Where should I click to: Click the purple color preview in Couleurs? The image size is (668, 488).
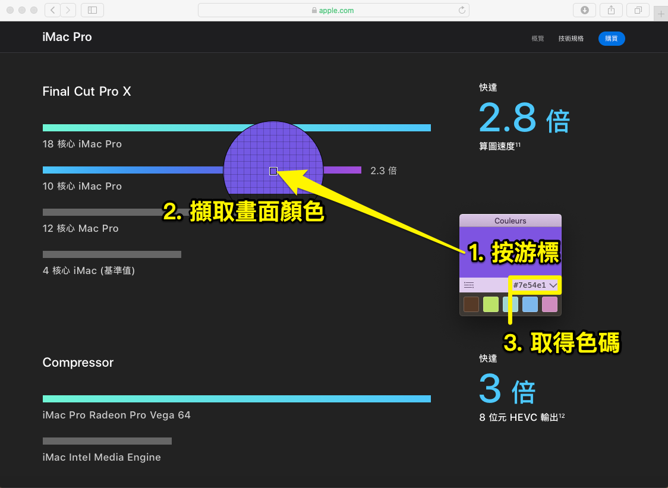click(x=511, y=252)
